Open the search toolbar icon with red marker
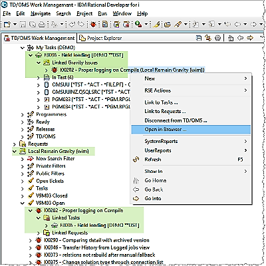The image size is (266, 266). coord(139,24)
